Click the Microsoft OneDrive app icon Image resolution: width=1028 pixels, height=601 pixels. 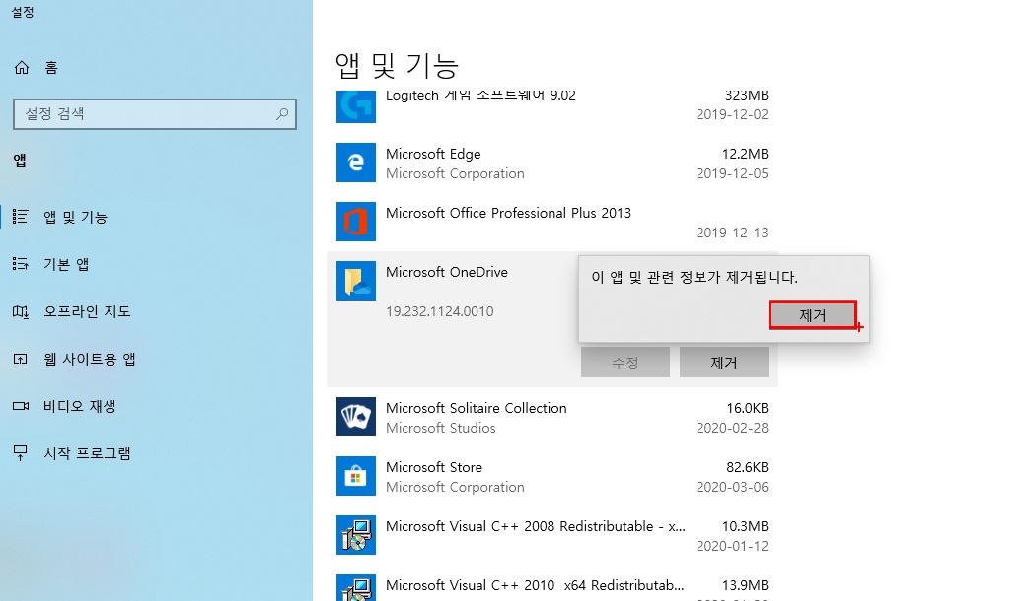coord(356,280)
